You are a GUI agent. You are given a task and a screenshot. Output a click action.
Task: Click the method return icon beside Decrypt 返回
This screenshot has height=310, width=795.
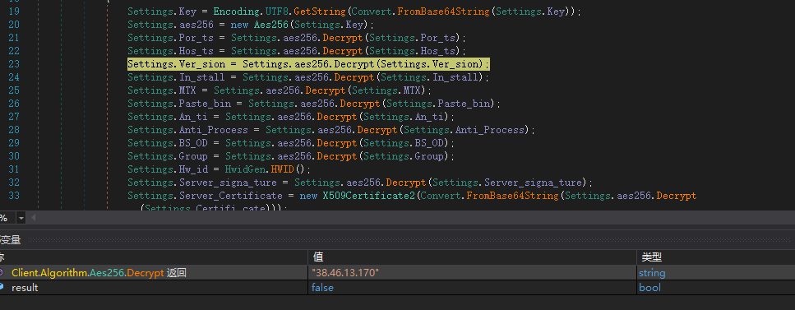2,273
